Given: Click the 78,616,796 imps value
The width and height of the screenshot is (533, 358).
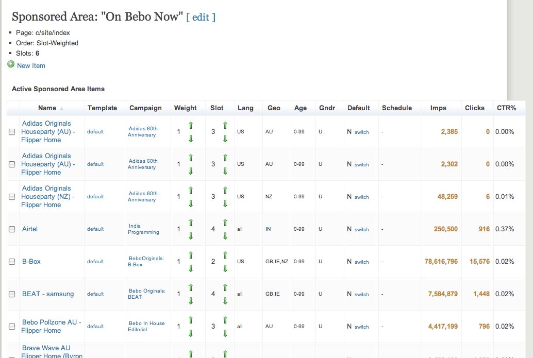Looking at the screenshot, I should [441, 262].
